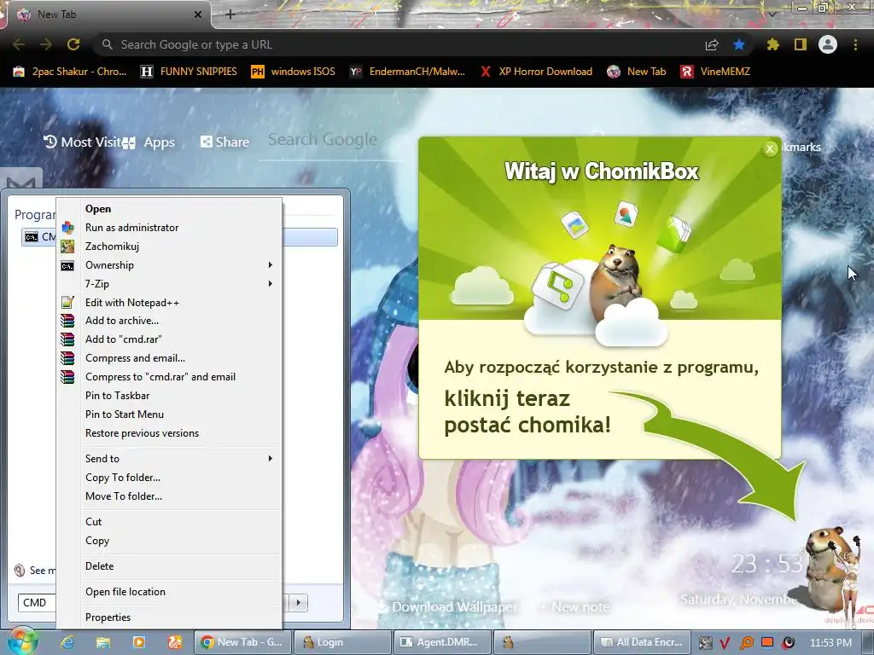Choose Pin to Start Menu
874x655 pixels.
(x=170, y=414)
